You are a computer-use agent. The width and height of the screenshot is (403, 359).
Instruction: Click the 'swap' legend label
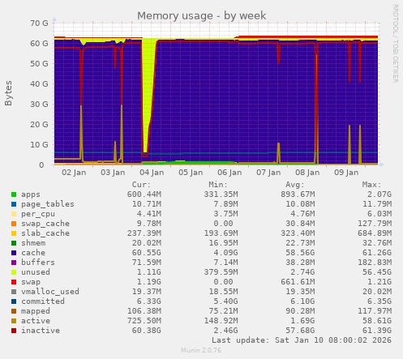tap(31, 282)
